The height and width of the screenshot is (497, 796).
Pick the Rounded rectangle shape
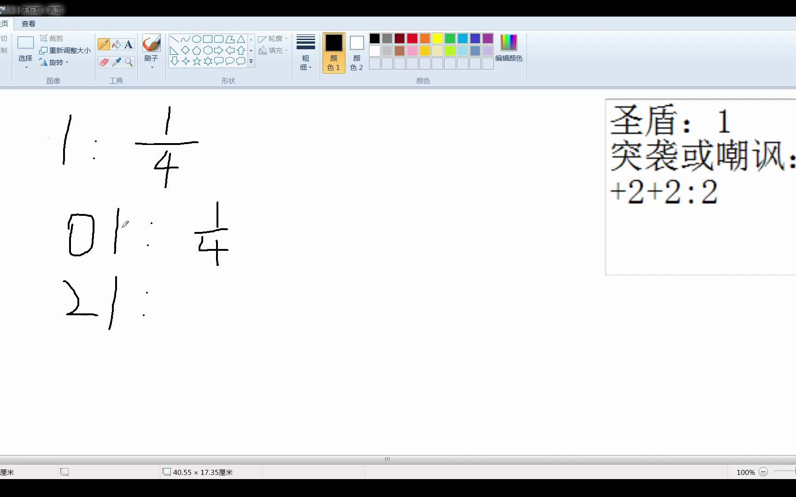point(219,39)
